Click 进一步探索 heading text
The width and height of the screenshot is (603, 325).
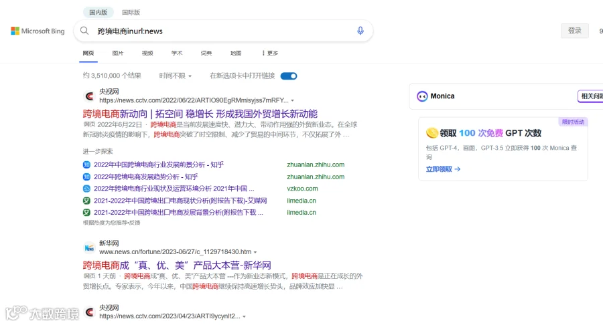pos(98,152)
